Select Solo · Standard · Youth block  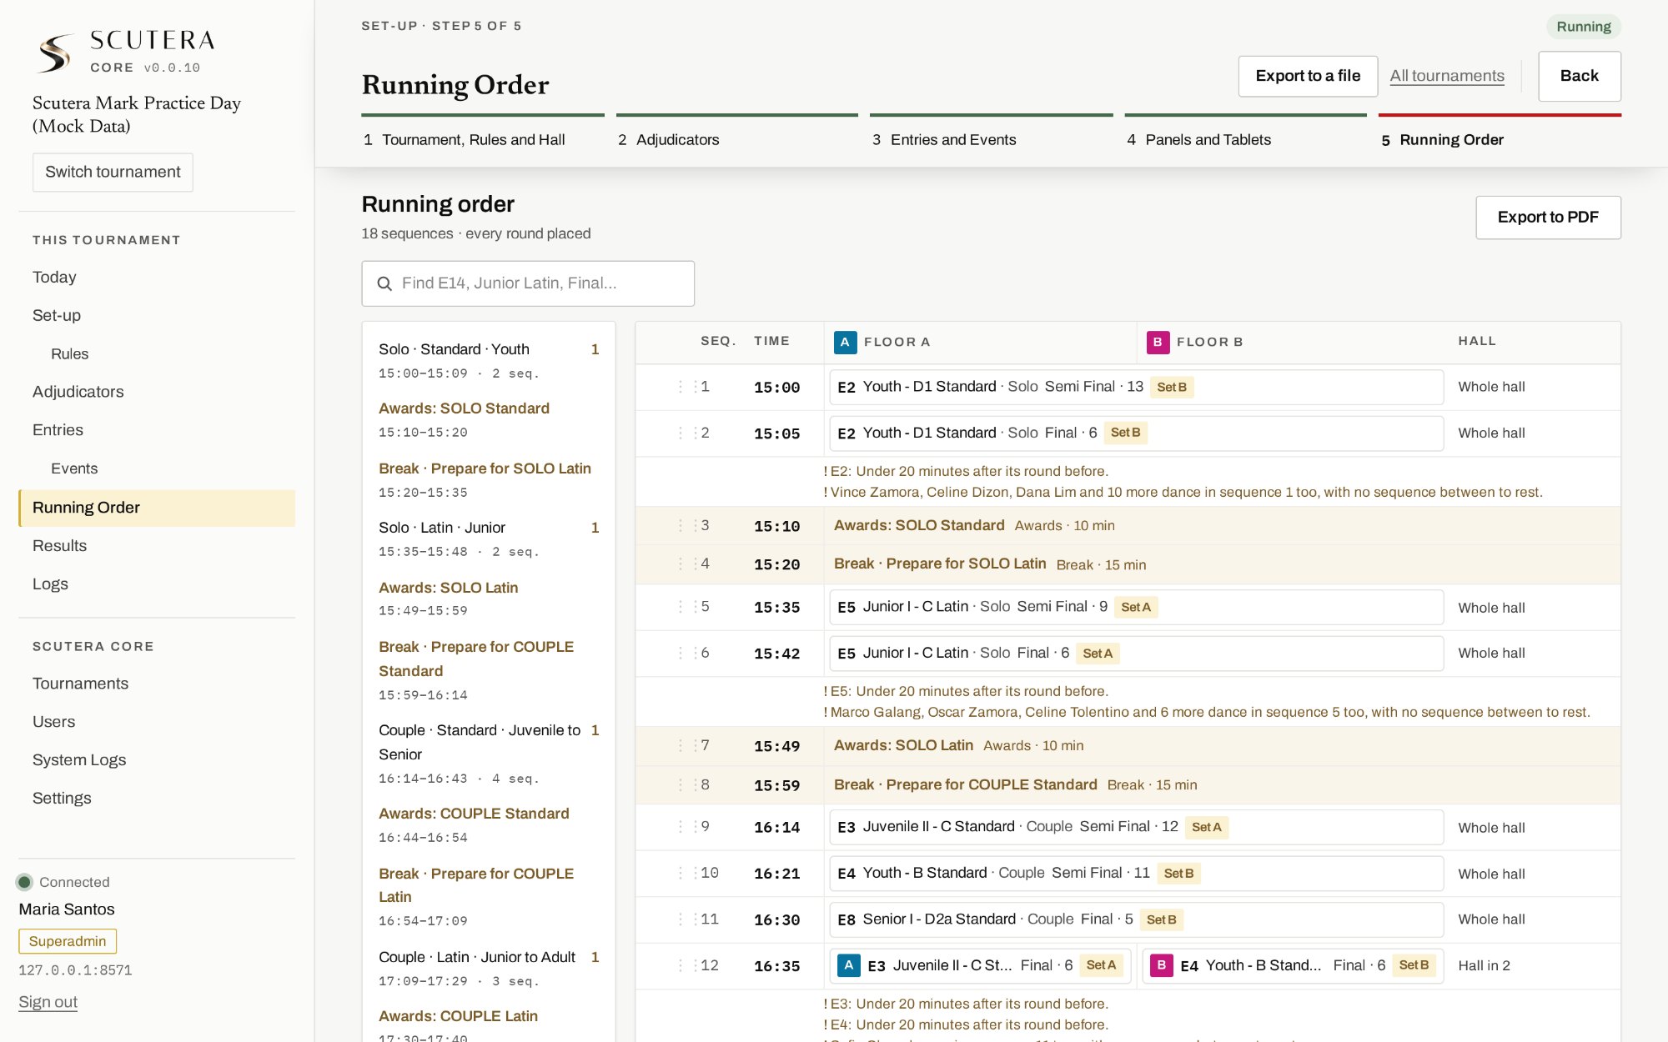pyautogui.click(x=489, y=360)
